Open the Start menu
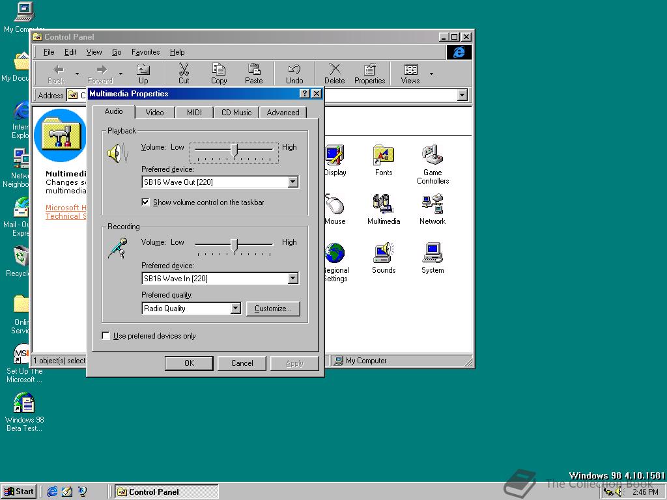The width and height of the screenshot is (667, 500). point(18,492)
